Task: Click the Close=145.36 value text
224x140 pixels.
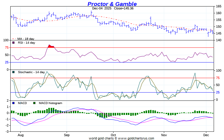Action: 124,9
